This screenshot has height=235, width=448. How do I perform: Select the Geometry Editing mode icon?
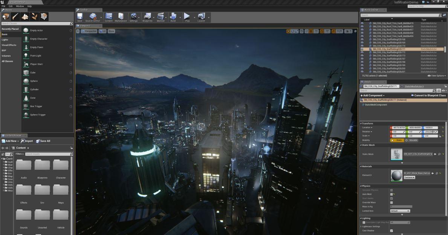coord(44,17)
